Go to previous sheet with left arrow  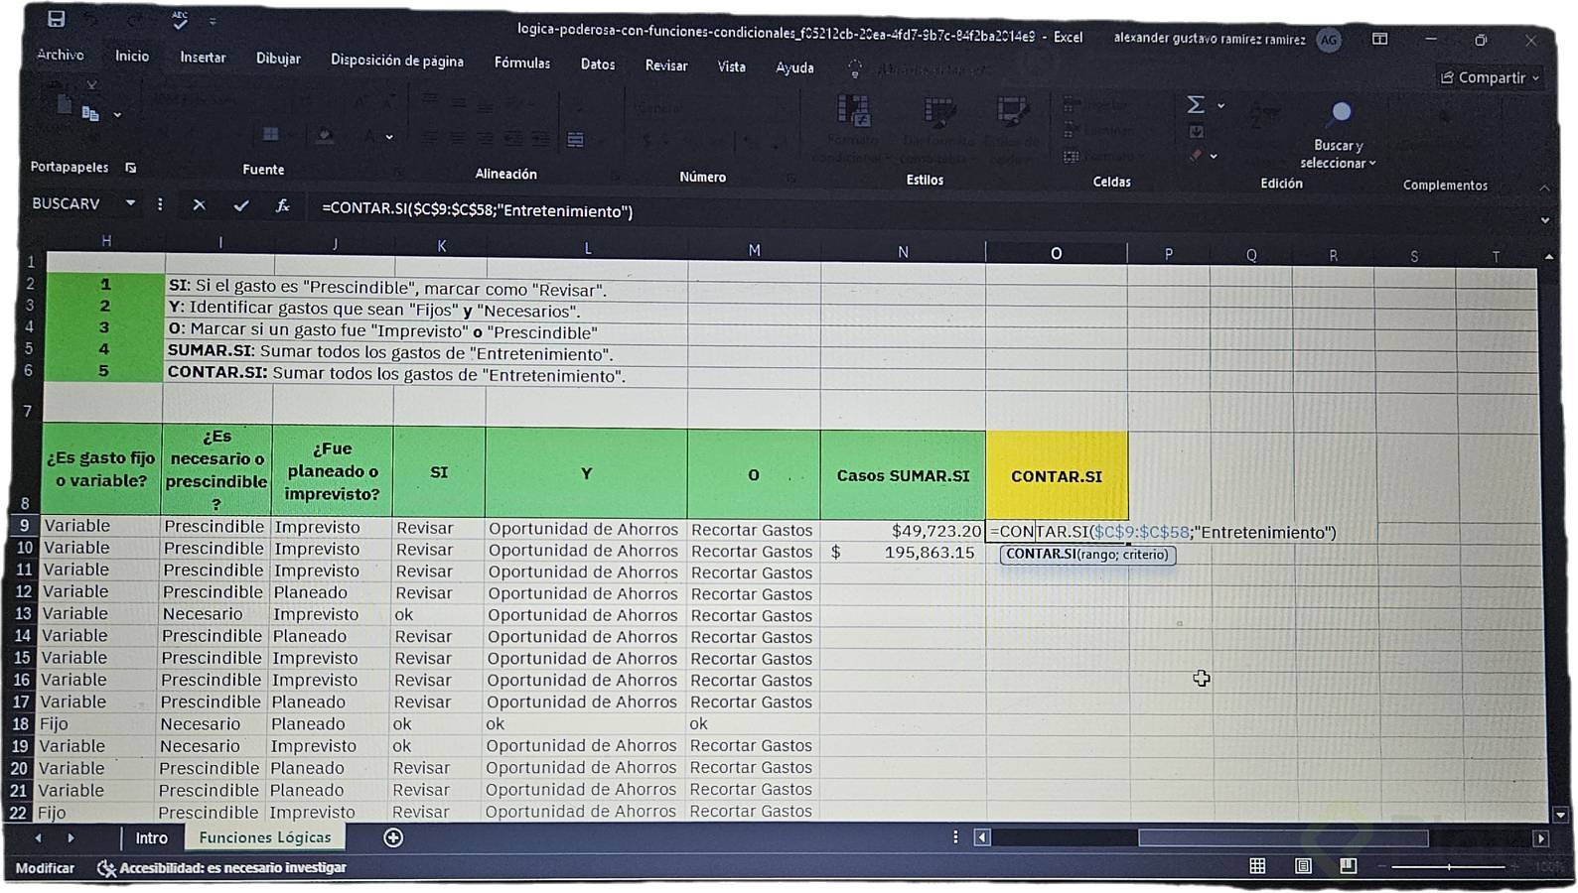click(x=39, y=838)
